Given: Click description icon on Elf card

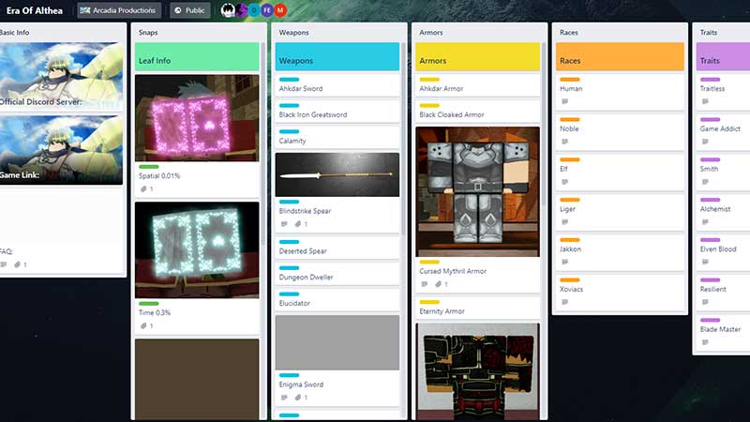Looking at the screenshot, I should pyautogui.click(x=565, y=182).
